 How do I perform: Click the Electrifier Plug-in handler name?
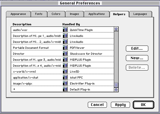tap(82, 84)
